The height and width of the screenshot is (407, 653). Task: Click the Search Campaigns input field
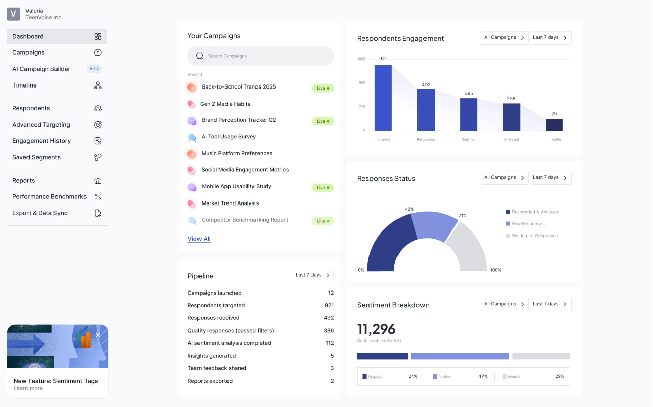[x=261, y=56]
